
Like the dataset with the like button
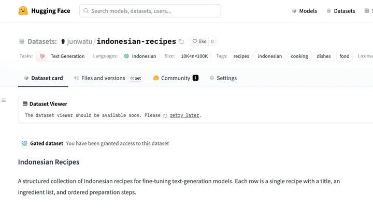click(199, 41)
